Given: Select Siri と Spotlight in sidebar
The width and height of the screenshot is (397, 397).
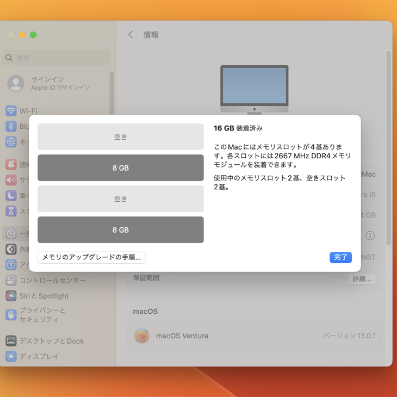Looking at the screenshot, I should (x=44, y=296).
